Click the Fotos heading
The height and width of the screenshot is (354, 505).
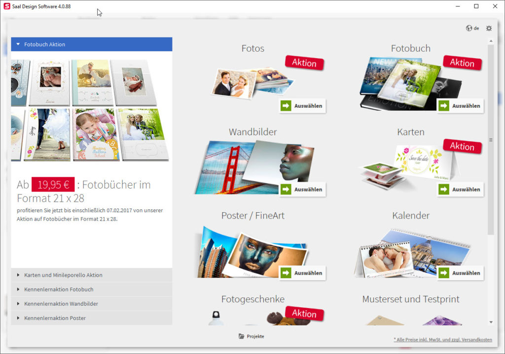(x=253, y=48)
